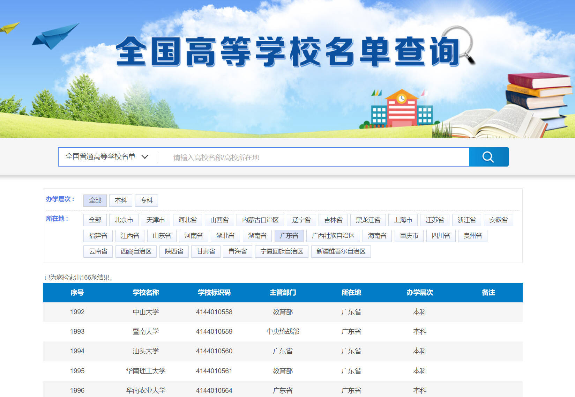Choose 辽宁省 location filter

[301, 220]
